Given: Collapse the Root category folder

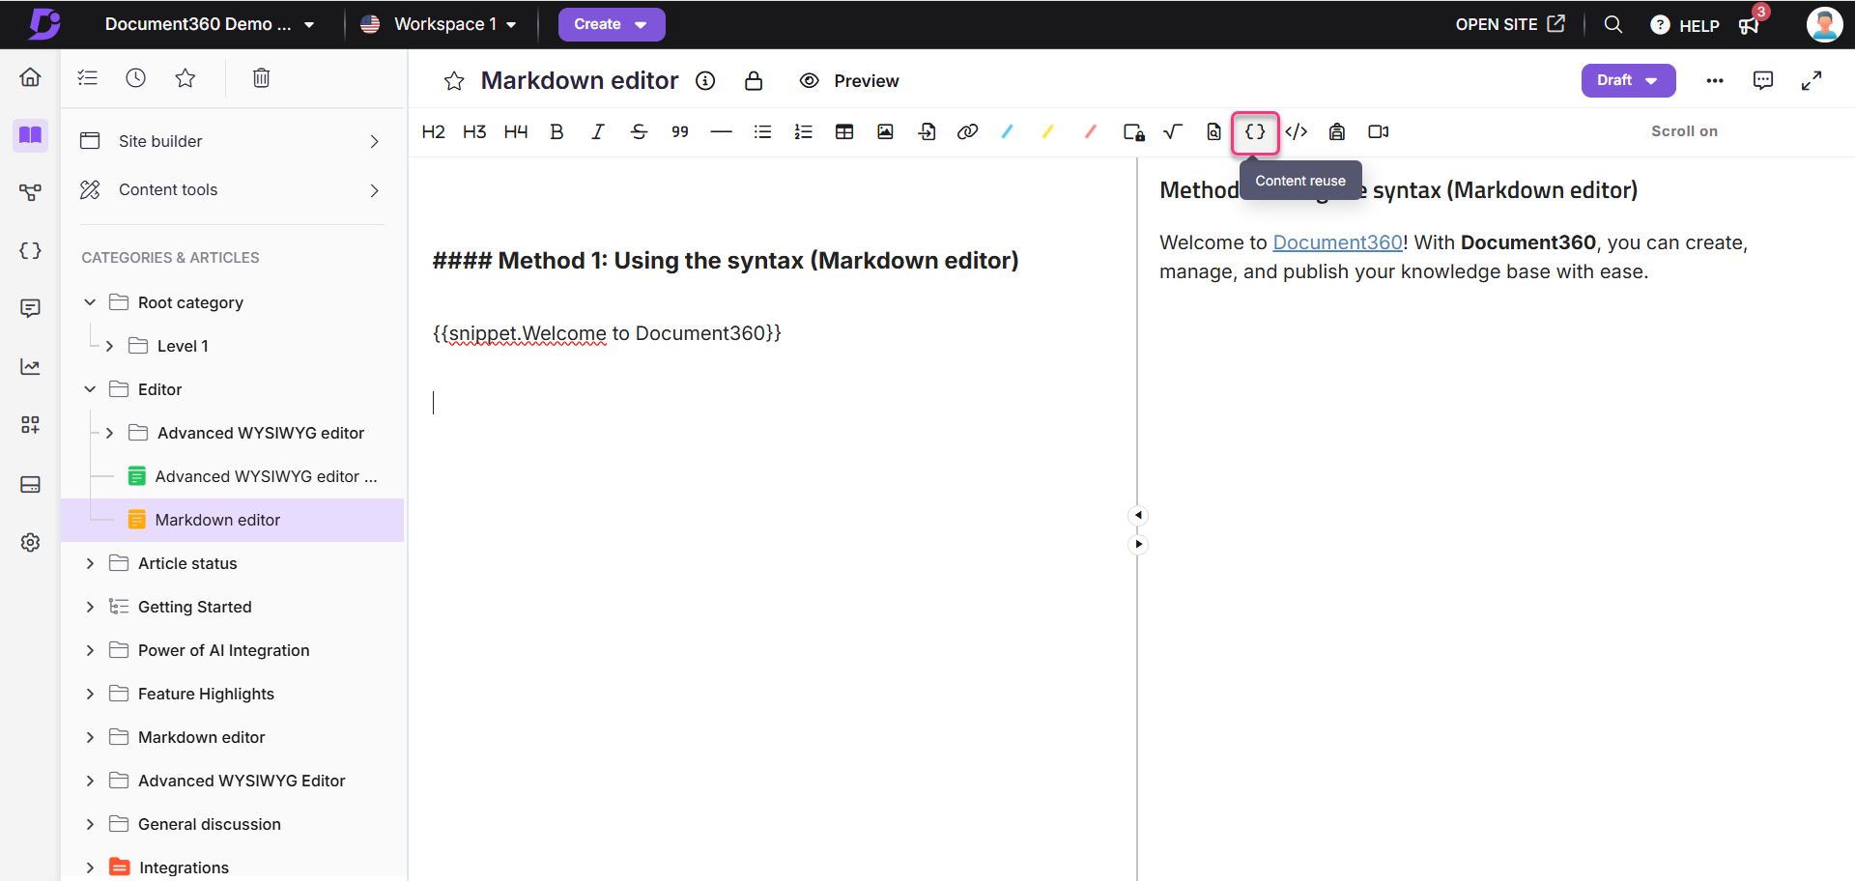Looking at the screenshot, I should click(90, 302).
